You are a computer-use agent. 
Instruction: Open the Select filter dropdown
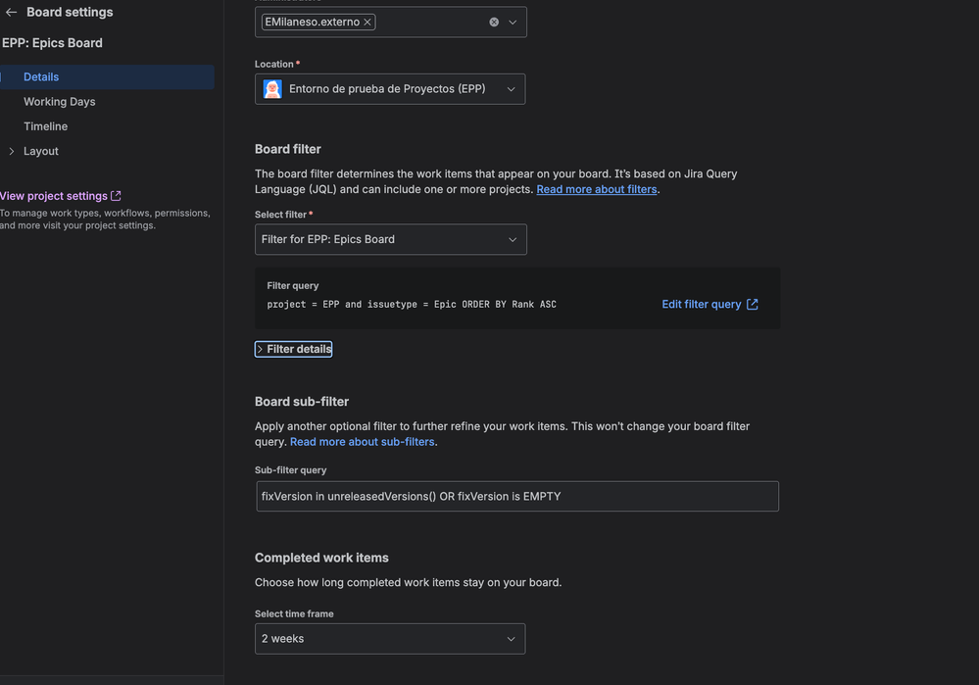coord(390,239)
